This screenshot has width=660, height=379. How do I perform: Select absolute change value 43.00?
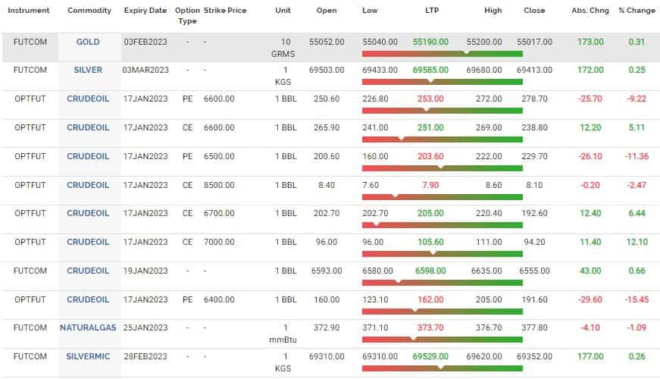(x=590, y=271)
